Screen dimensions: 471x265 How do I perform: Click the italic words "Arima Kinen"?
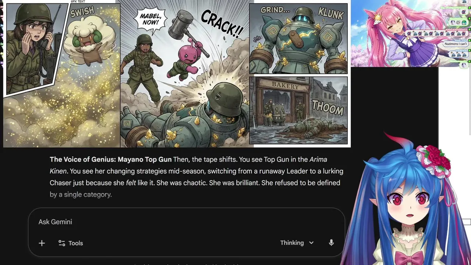tap(188, 165)
